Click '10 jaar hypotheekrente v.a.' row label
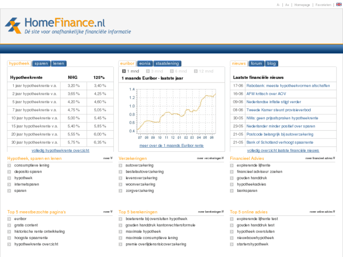Screen dimensions: 343x257 click(34, 118)
